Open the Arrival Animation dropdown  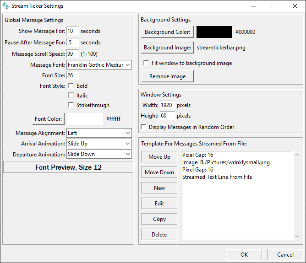pyautogui.click(x=99, y=144)
